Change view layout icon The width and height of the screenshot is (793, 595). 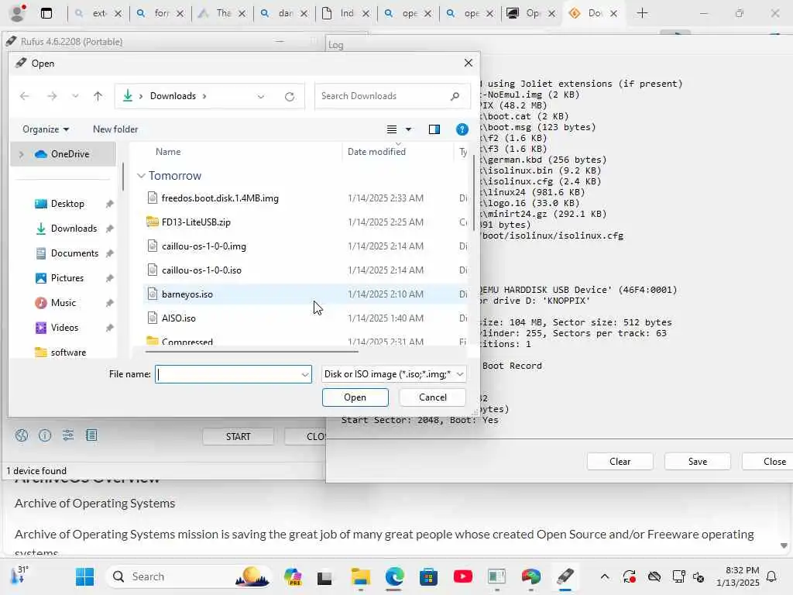tap(391, 129)
